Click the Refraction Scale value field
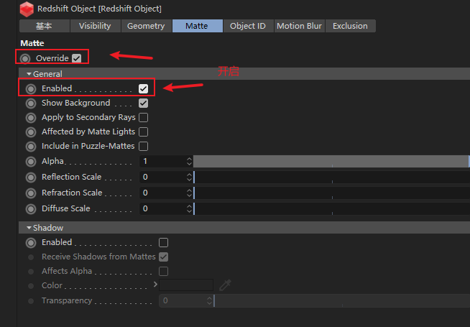This screenshot has height=327, width=470. click(166, 193)
